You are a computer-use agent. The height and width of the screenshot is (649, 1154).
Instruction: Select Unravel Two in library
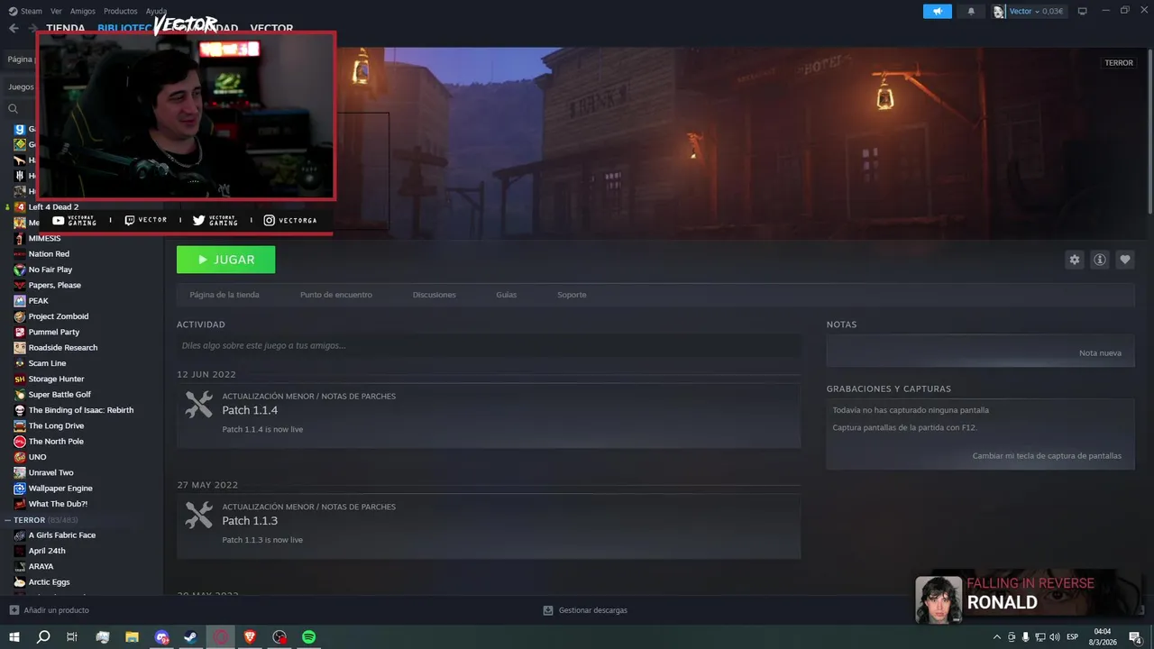point(50,472)
